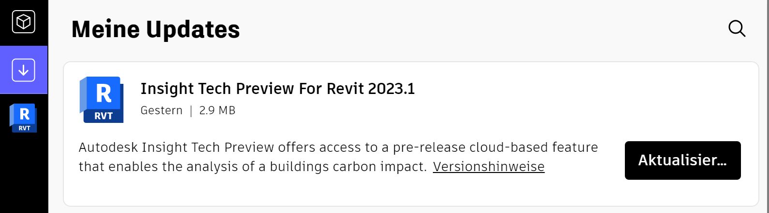The image size is (769, 213).
Task: Click the RVT label on the large logo
Action: 104,116
